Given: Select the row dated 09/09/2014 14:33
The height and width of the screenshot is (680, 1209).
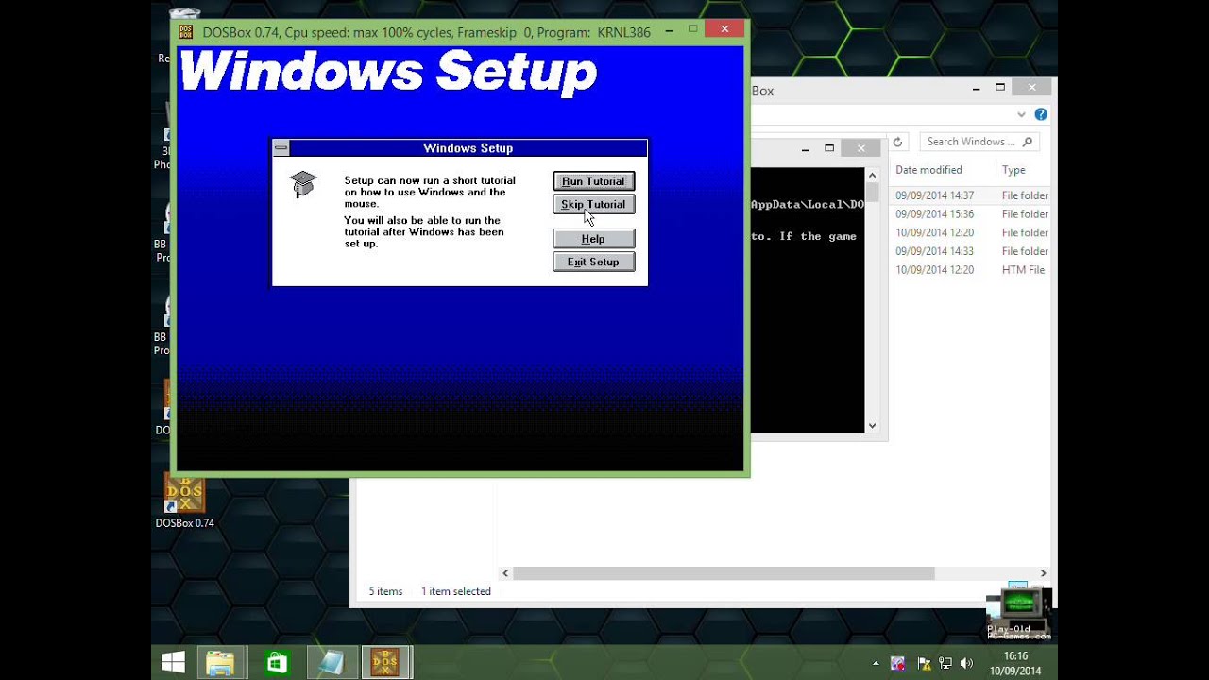Looking at the screenshot, I should [972, 251].
